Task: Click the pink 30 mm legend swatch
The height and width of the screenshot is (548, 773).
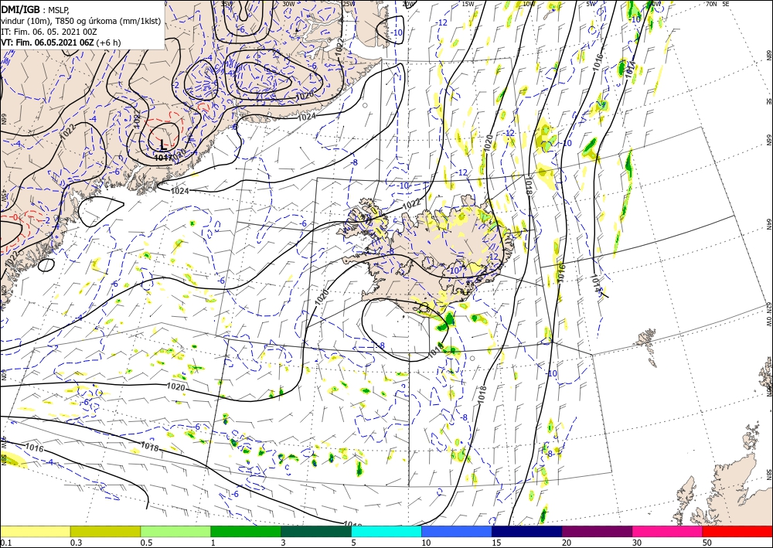Action: tap(668, 531)
